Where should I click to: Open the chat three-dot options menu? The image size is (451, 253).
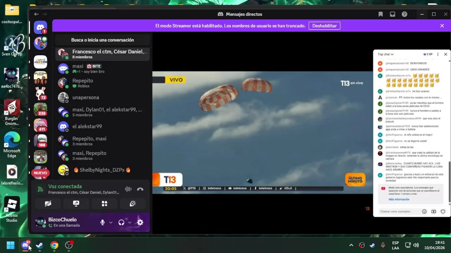[x=438, y=54]
